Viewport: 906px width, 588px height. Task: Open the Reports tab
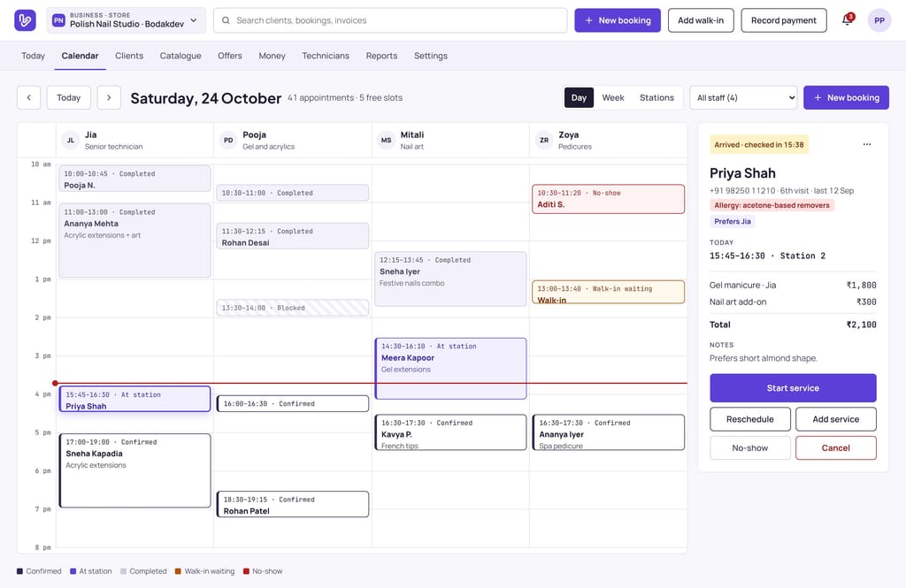381,56
